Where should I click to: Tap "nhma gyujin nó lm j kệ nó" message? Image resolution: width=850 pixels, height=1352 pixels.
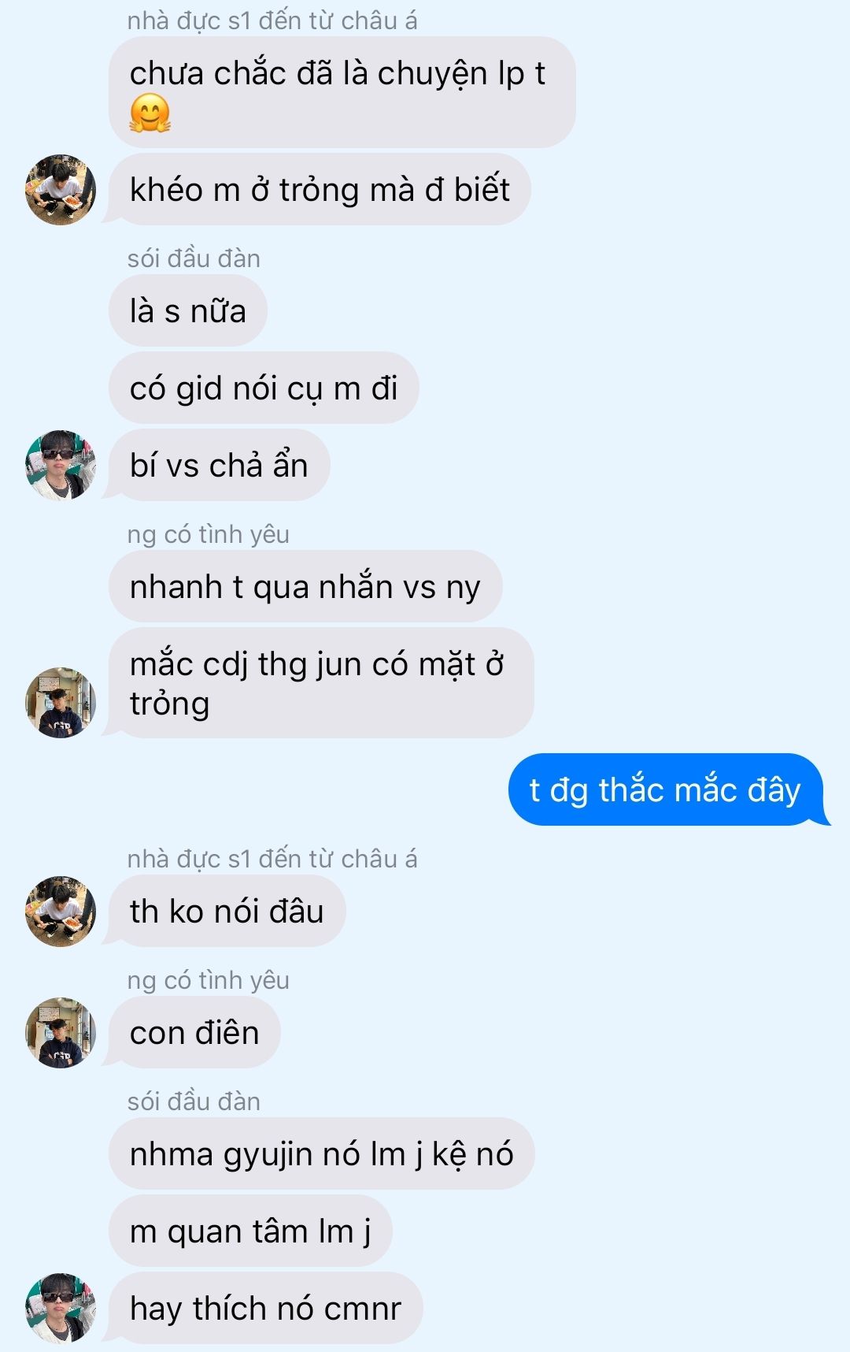pos(322,1153)
